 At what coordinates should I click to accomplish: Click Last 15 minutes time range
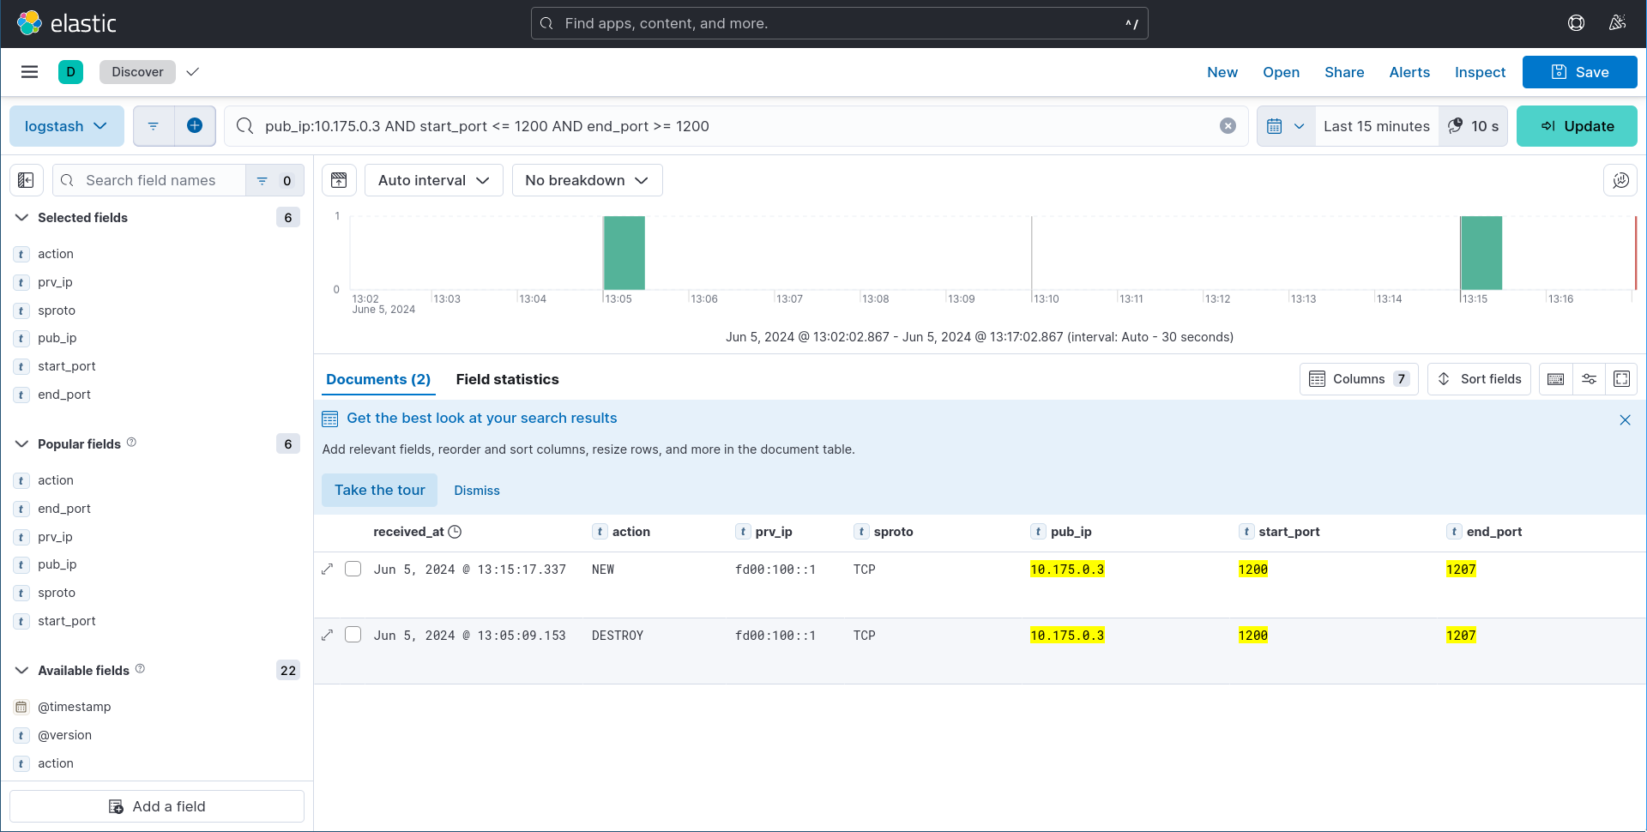[x=1376, y=126]
